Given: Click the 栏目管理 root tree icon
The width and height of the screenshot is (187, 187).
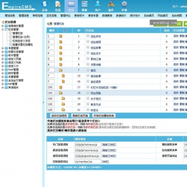Looking at the screenshot, I should [3, 22].
